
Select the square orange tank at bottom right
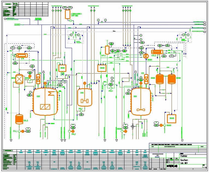coord(172,119)
